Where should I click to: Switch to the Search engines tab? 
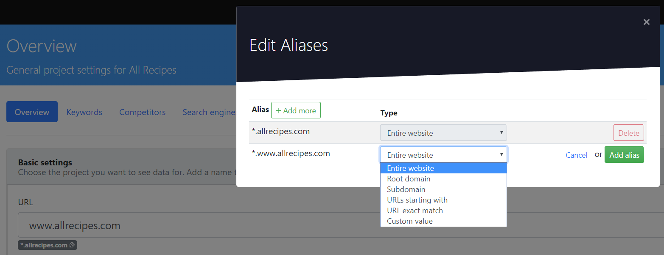pyautogui.click(x=210, y=112)
